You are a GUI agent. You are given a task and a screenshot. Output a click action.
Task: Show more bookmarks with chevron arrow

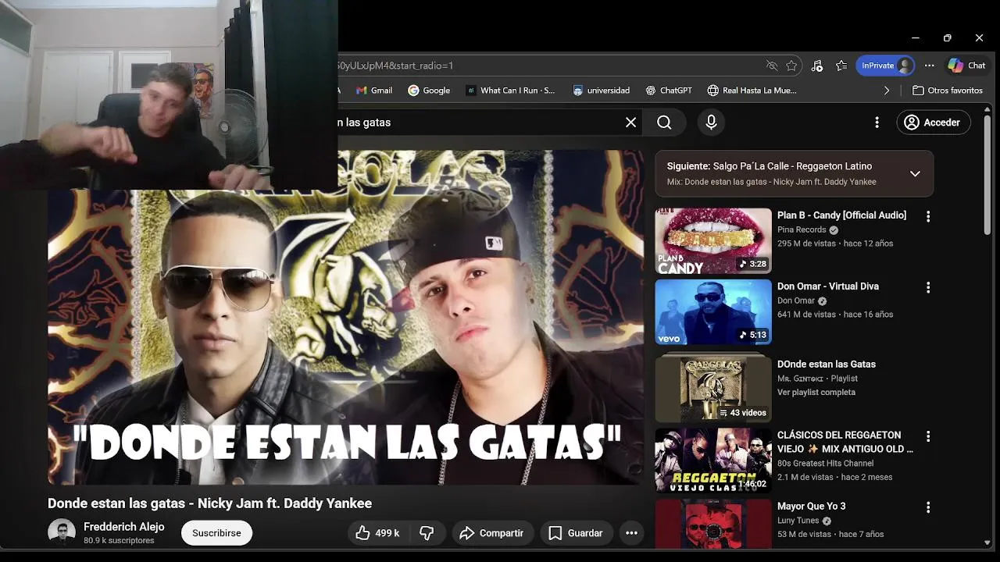coord(887,91)
